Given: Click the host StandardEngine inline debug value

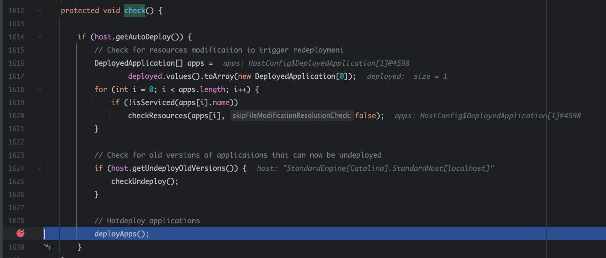Looking at the screenshot, I should click(375, 168).
